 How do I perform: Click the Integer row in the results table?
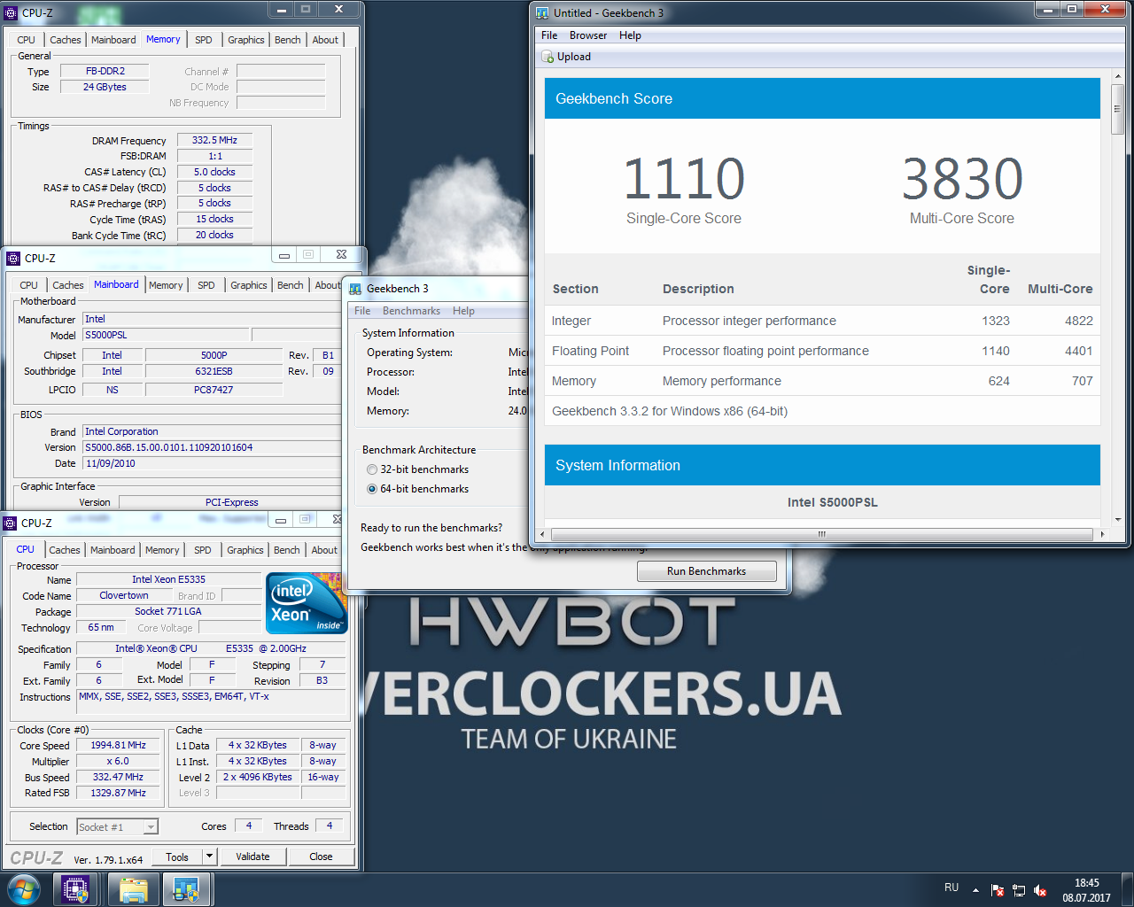point(822,321)
